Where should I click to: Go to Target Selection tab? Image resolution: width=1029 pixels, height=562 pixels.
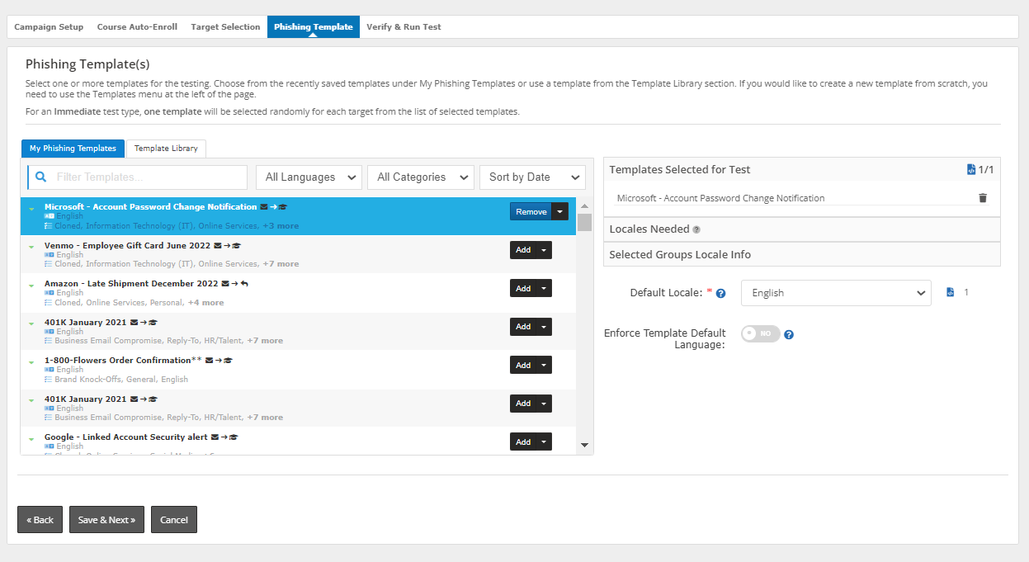(x=225, y=26)
